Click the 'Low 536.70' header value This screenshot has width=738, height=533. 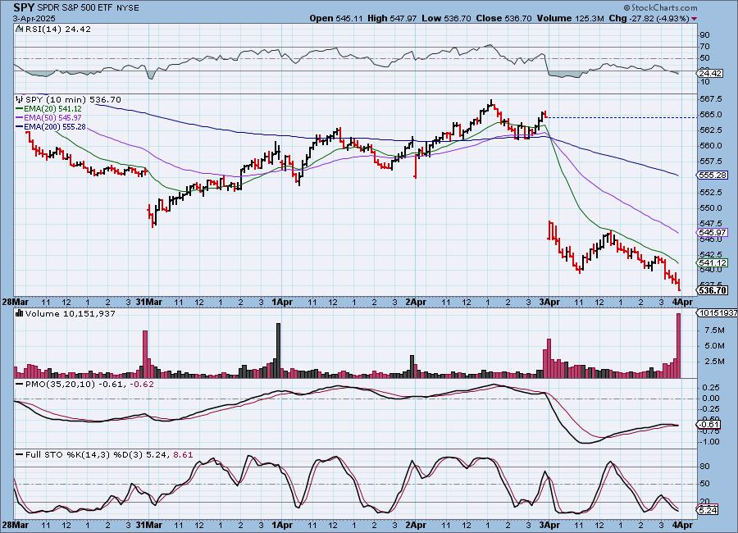pyautogui.click(x=446, y=18)
